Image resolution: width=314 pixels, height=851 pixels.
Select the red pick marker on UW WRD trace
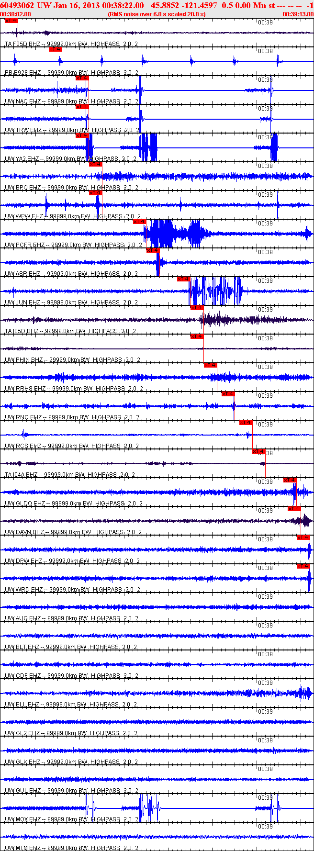point(303,566)
